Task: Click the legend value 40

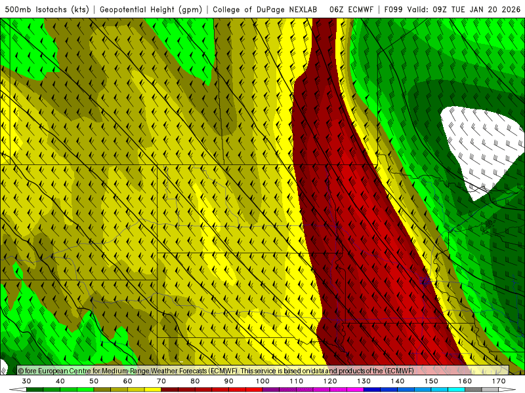Action: [x=60, y=381]
